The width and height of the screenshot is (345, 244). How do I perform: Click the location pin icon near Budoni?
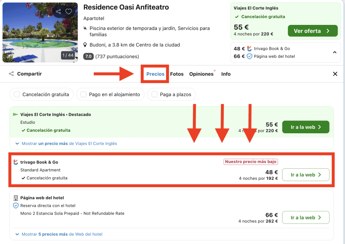tap(86, 45)
